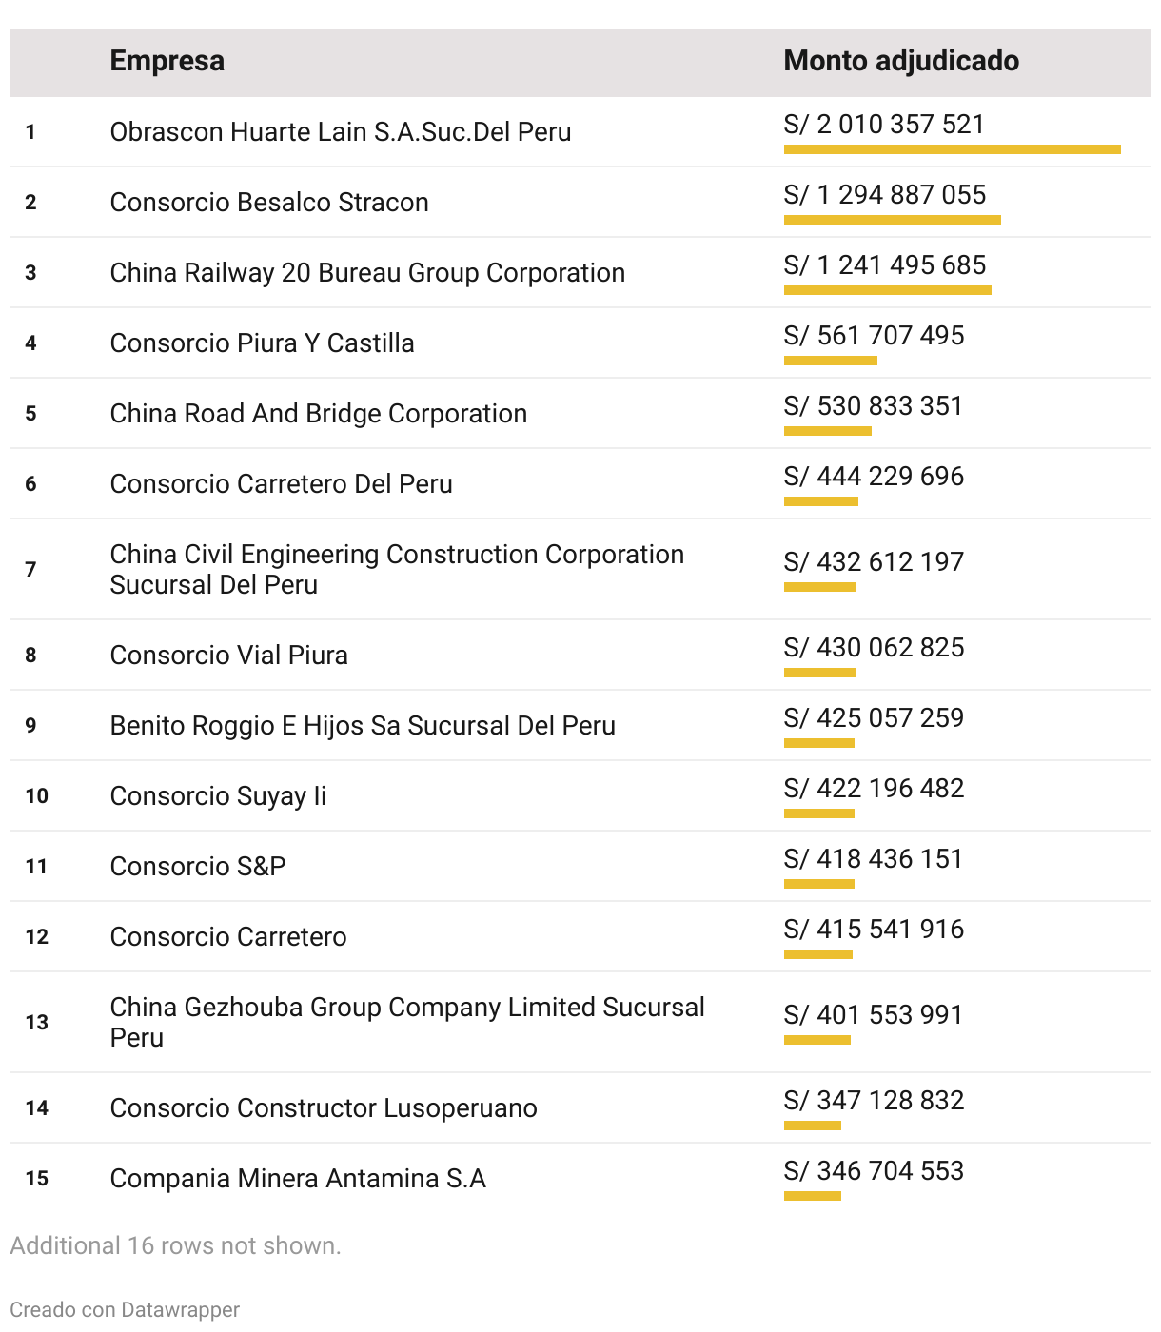Click the Monto adjudicado column header
Image resolution: width=1161 pixels, height=1332 pixels.
click(x=900, y=61)
